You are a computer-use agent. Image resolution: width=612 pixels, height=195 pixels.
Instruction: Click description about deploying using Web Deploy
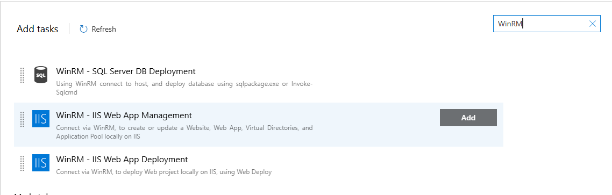pos(164,172)
